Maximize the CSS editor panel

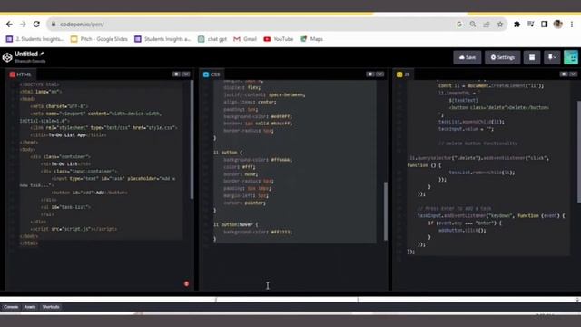tap(370, 74)
